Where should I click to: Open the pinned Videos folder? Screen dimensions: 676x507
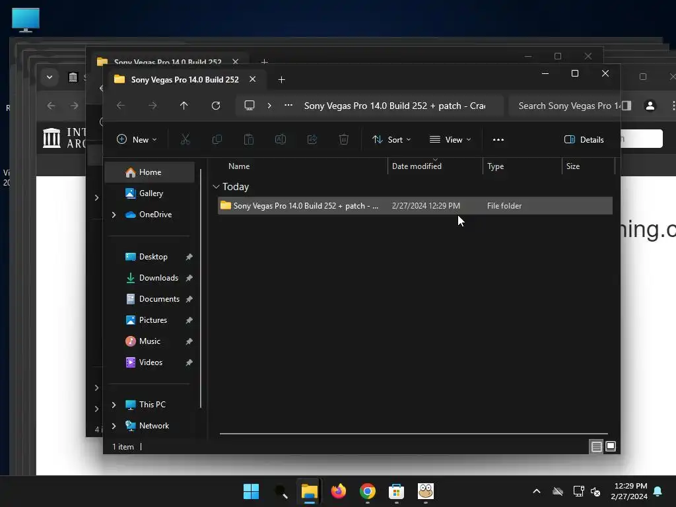(x=150, y=362)
